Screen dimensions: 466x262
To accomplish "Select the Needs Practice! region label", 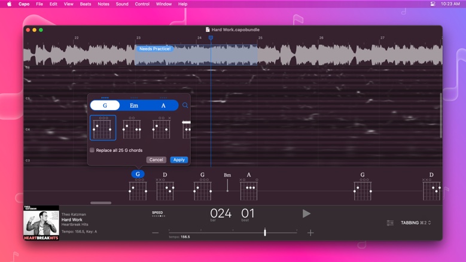I will [x=155, y=48].
